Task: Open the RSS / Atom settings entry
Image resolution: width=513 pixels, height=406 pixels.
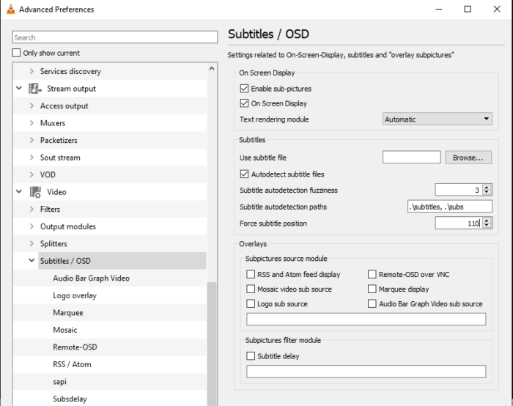Action: tap(72, 364)
